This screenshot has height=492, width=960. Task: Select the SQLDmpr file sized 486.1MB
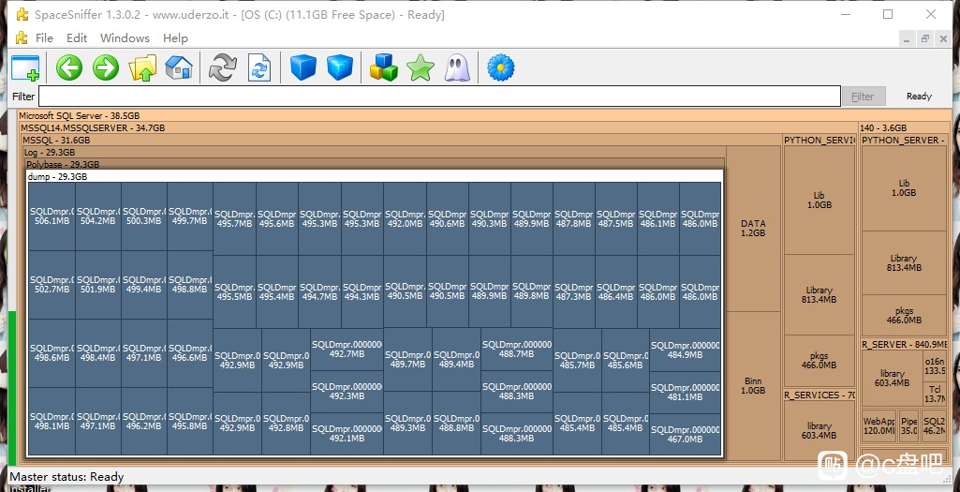pos(658,218)
